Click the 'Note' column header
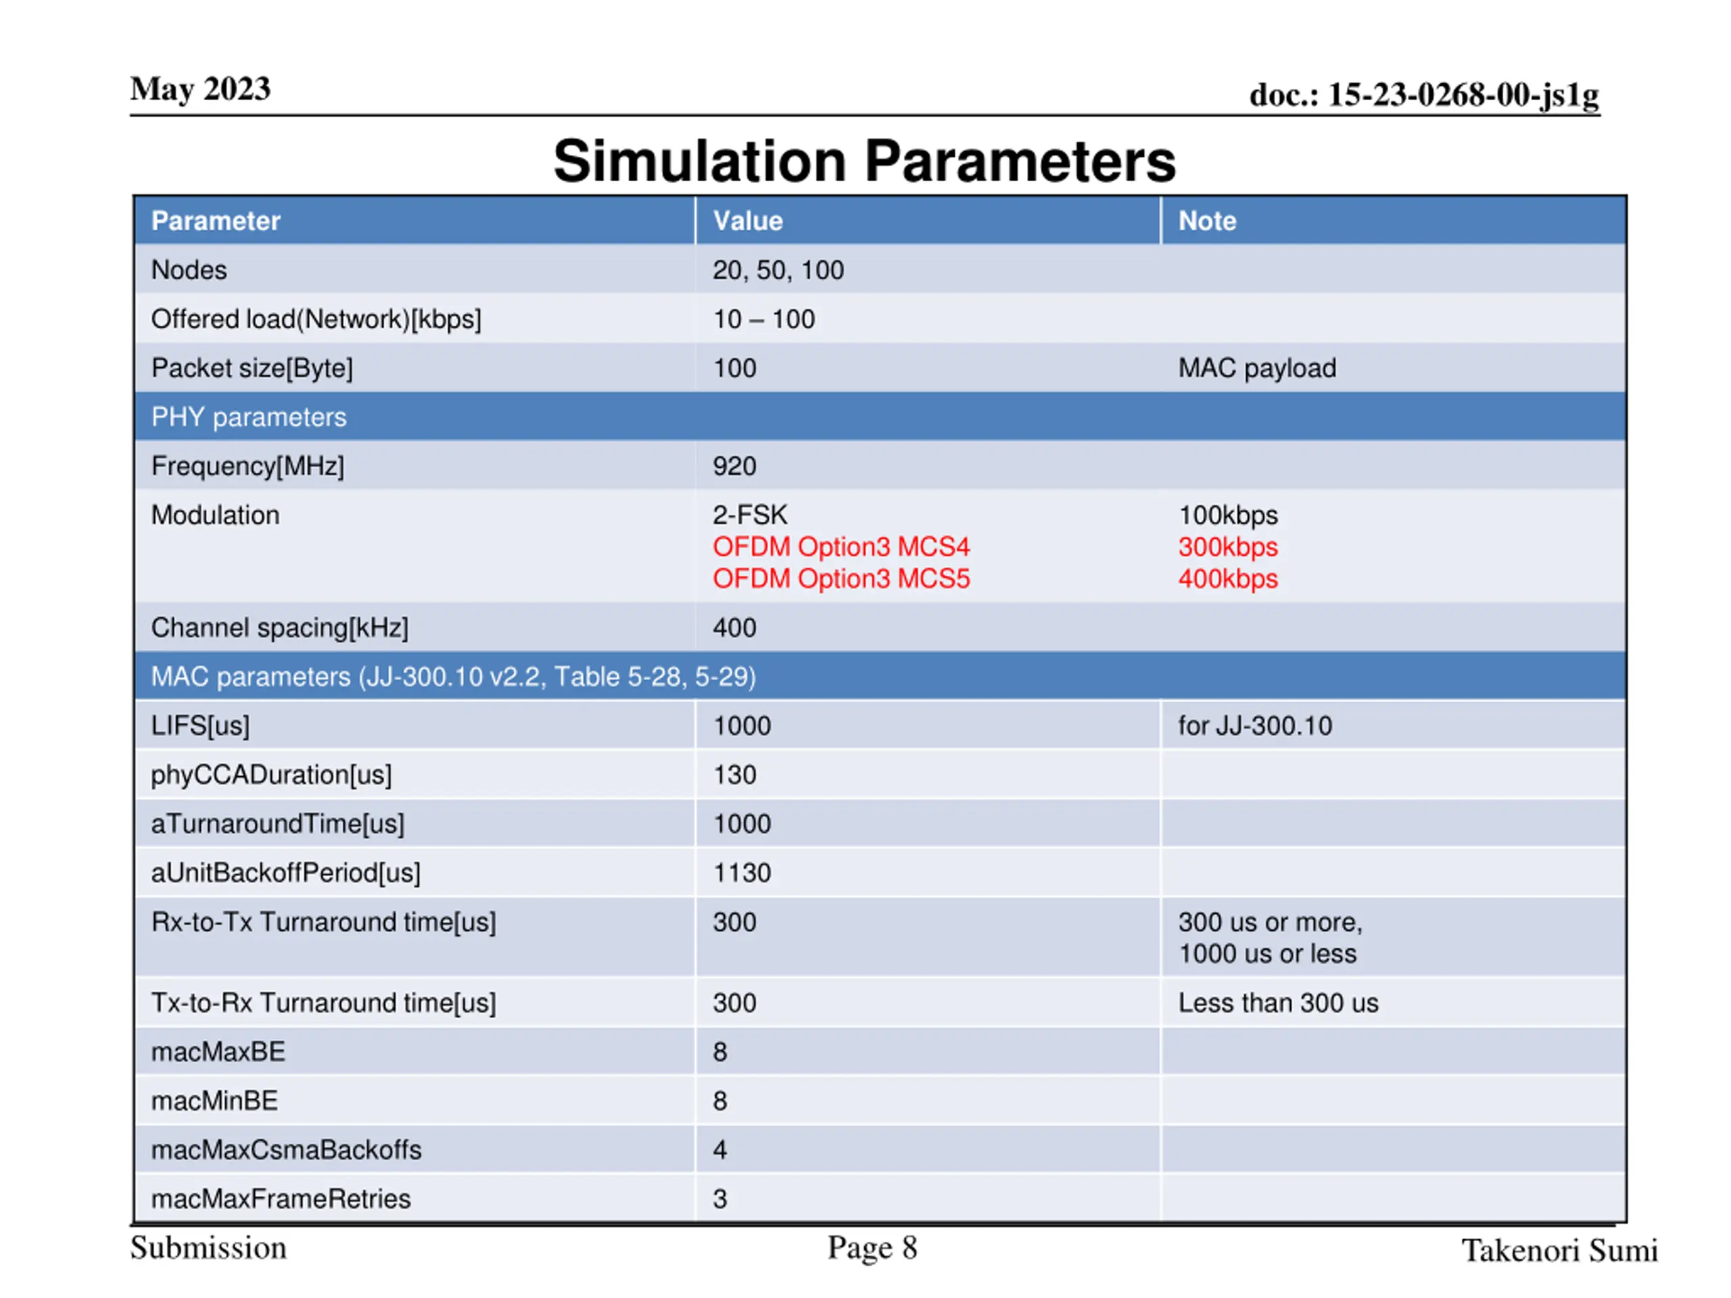The height and width of the screenshot is (1298, 1731). pyautogui.click(x=1394, y=220)
